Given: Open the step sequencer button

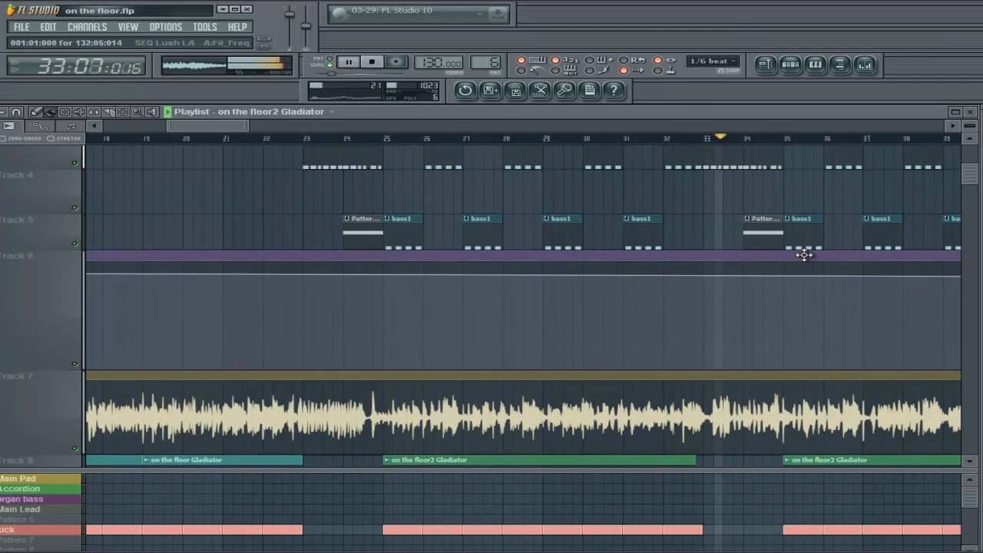Looking at the screenshot, I should (x=790, y=65).
